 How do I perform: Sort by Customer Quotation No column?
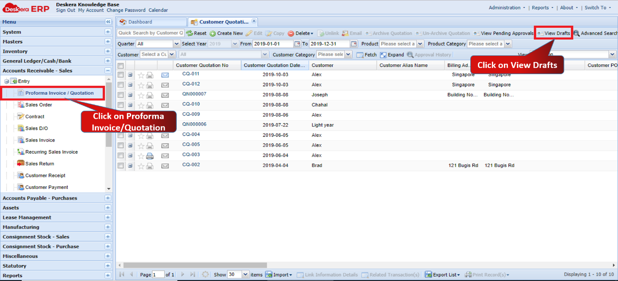pyautogui.click(x=207, y=65)
